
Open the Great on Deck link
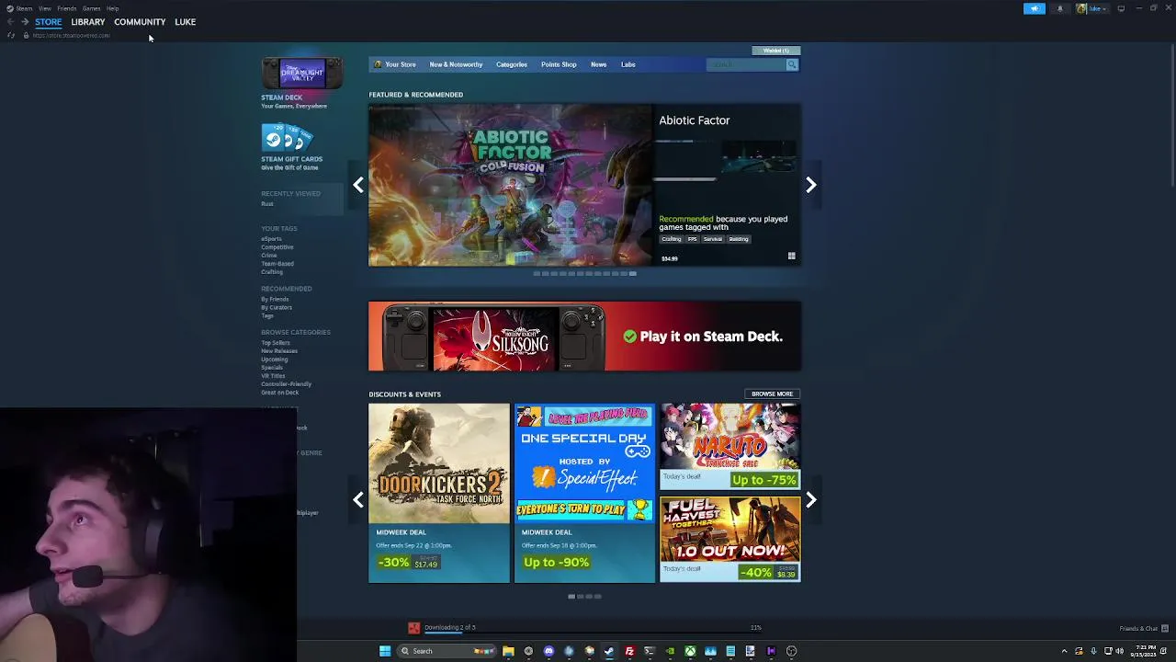279,393
